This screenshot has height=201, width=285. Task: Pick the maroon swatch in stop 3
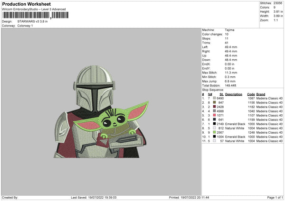coord(214,107)
